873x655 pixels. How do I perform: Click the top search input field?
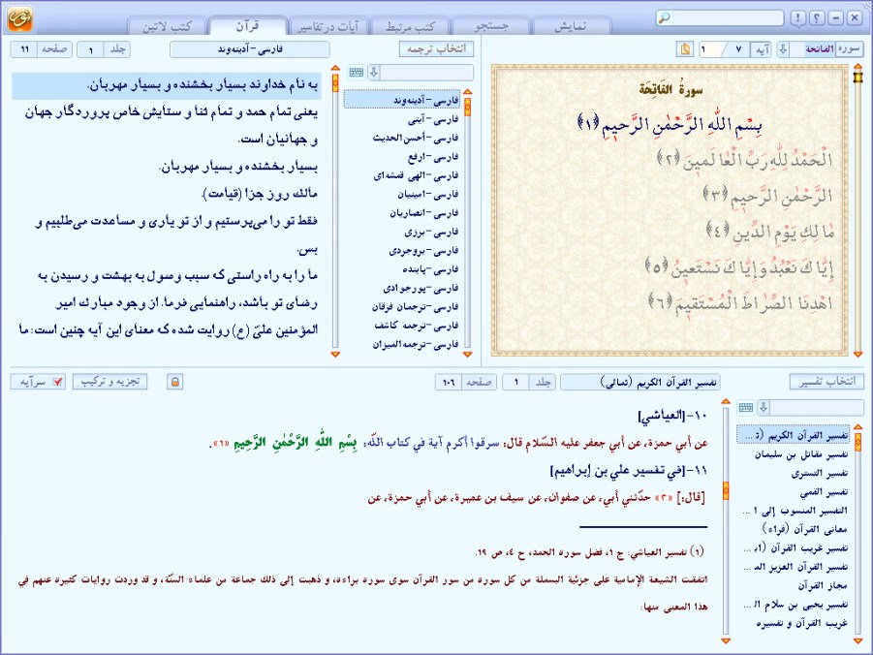coord(729,17)
